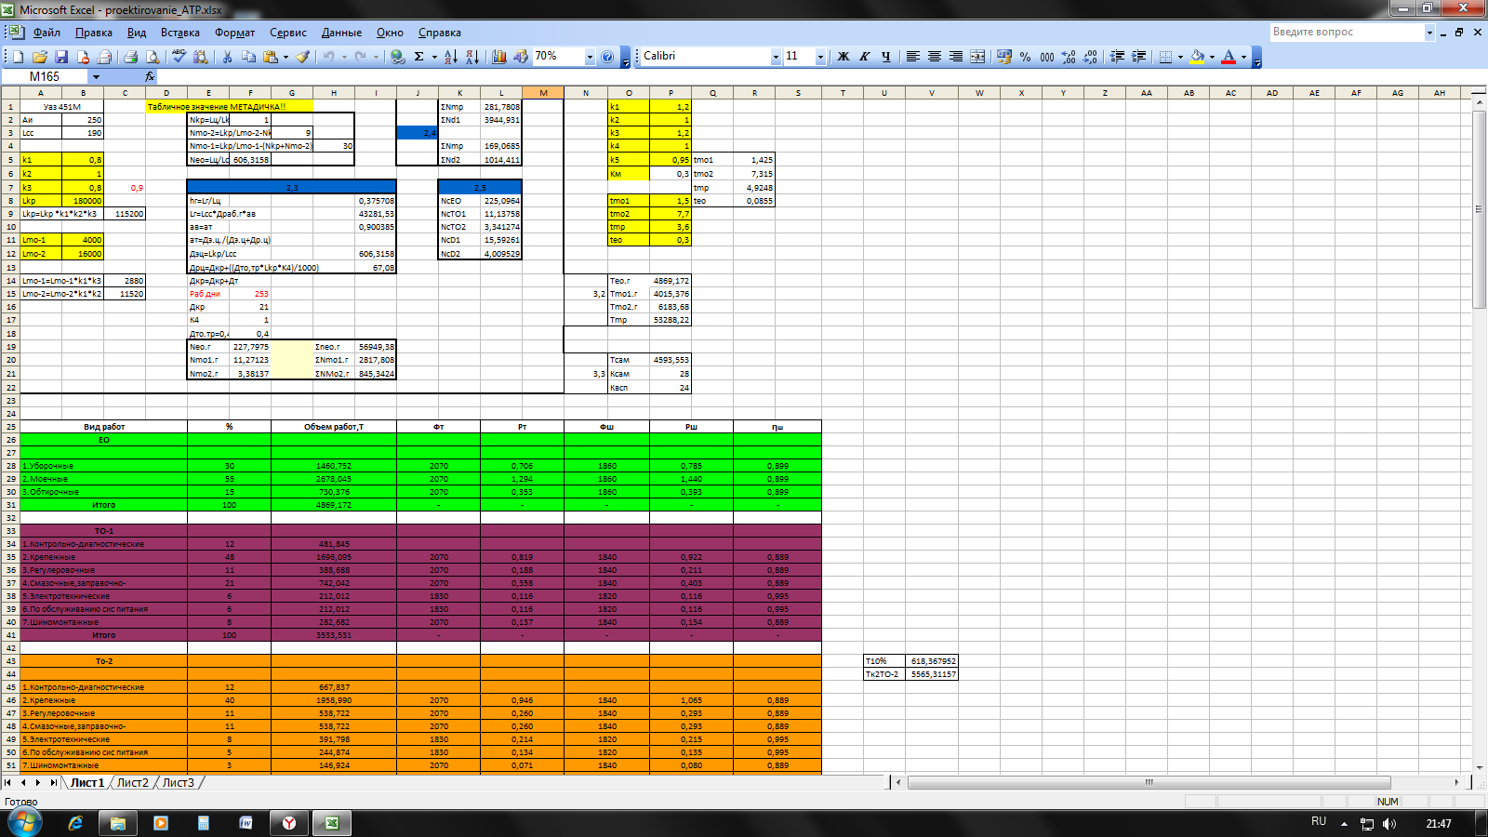Screen dimensions: 1488x837
Task: Expand the font size 11 list
Action: click(x=820, y=57)
